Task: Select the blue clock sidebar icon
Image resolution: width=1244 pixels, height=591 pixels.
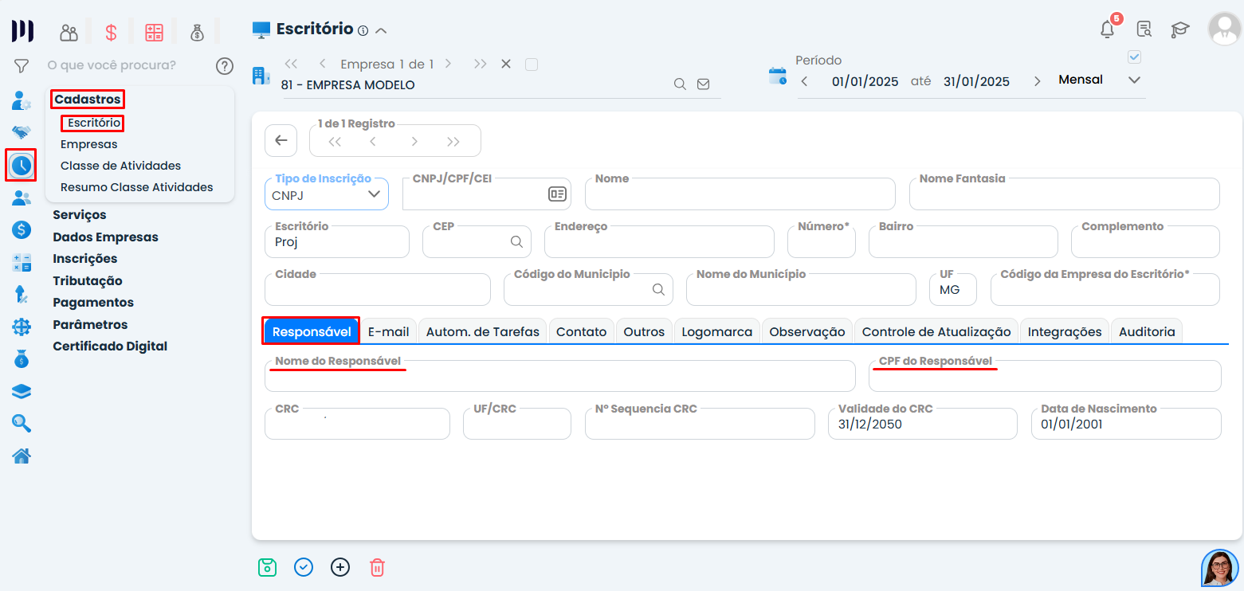Action: [22, 166]
